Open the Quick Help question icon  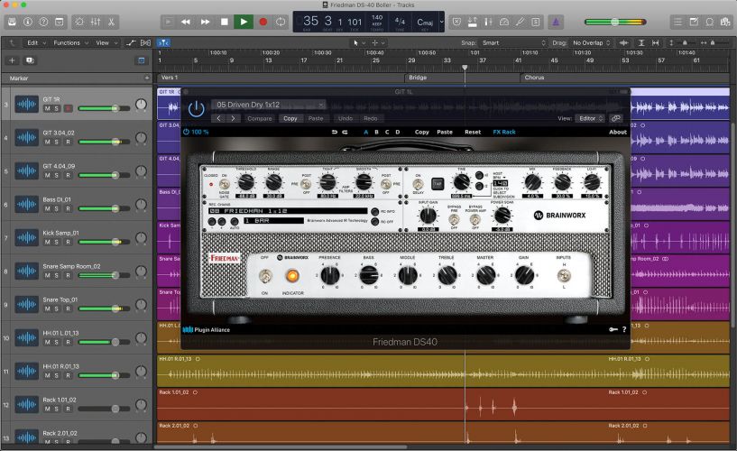point(43,22)
